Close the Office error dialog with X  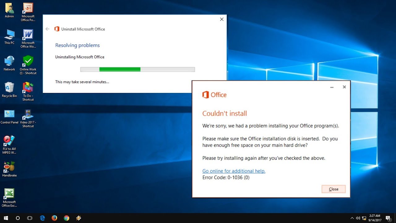344,87
